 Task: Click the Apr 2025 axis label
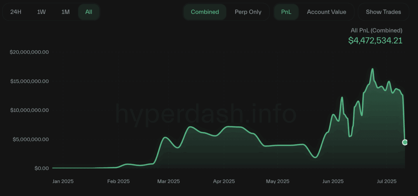[x=224, y=181]
